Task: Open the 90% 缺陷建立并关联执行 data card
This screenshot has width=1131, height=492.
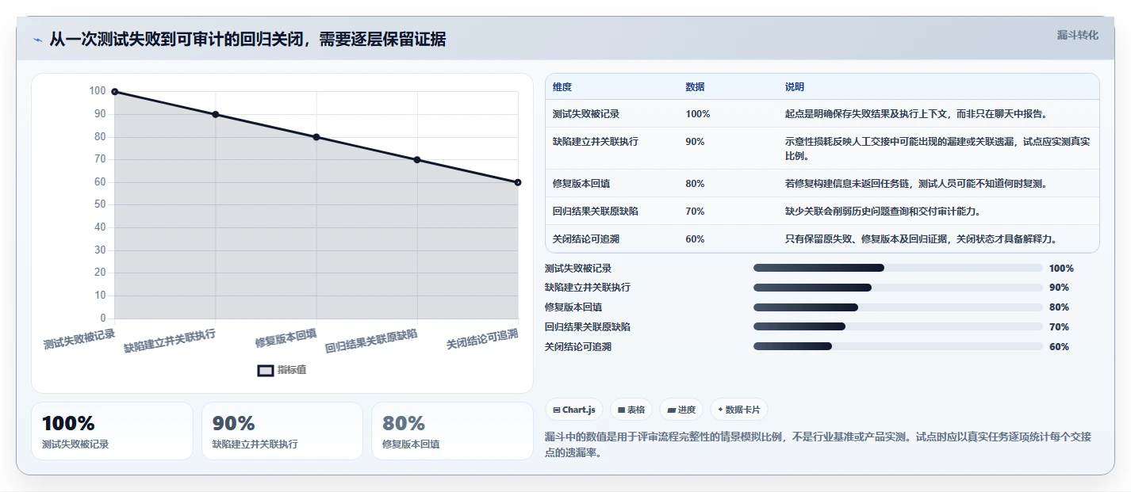Action: (282, 431)
